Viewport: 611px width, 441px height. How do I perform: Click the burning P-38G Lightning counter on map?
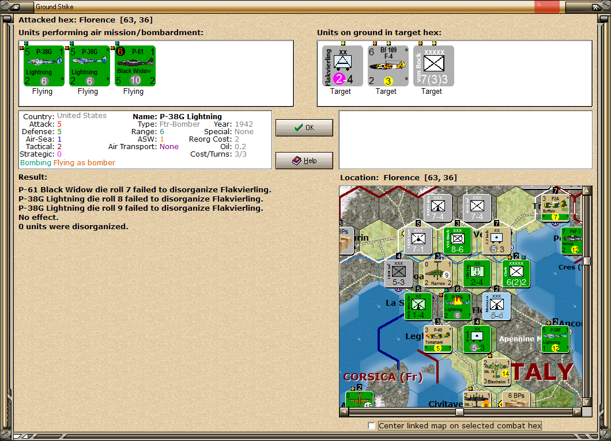[458, 306]
